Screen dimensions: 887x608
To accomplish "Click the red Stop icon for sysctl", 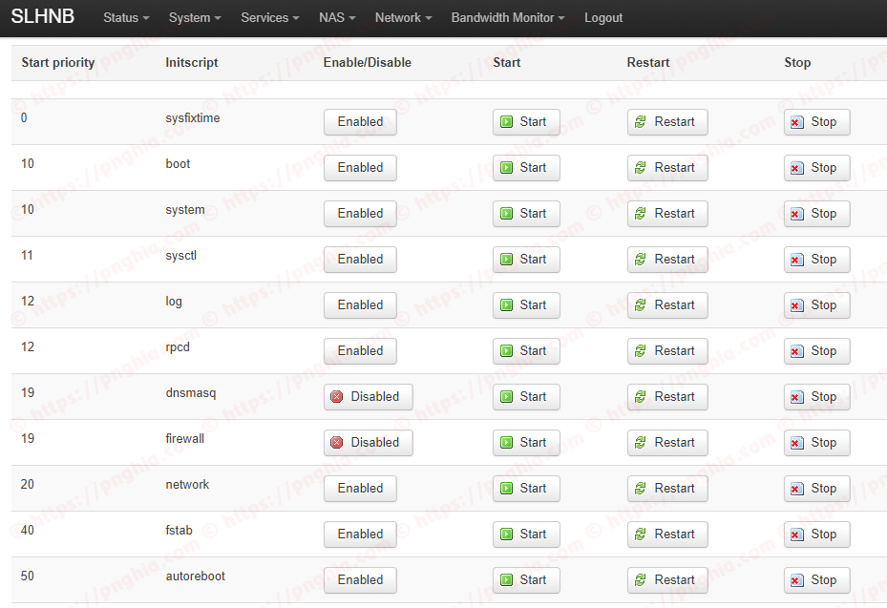I will (796, 260).
